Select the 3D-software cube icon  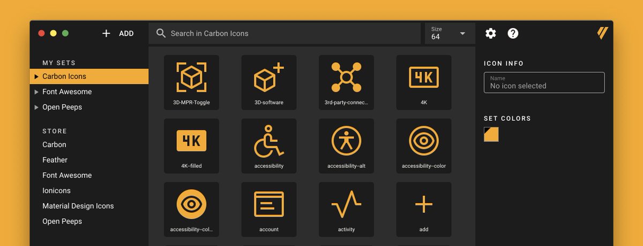coord(268,82)
